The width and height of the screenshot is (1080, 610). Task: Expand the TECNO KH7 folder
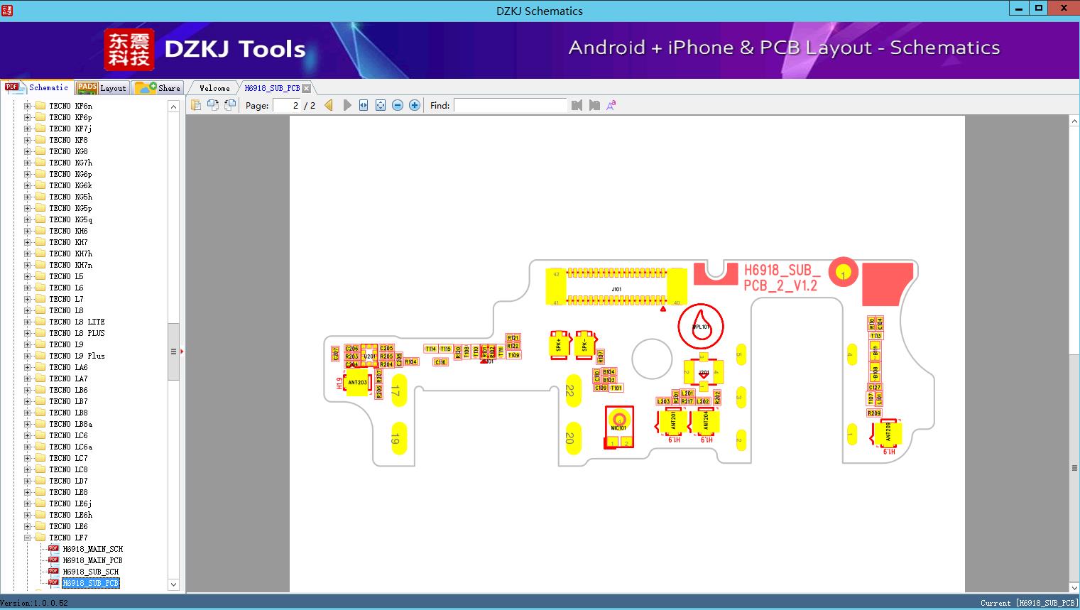(x=27, y=242)
